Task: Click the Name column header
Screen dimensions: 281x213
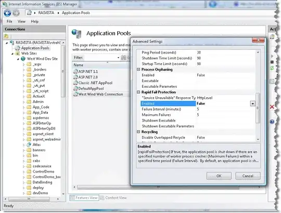Action: [101, 65]
